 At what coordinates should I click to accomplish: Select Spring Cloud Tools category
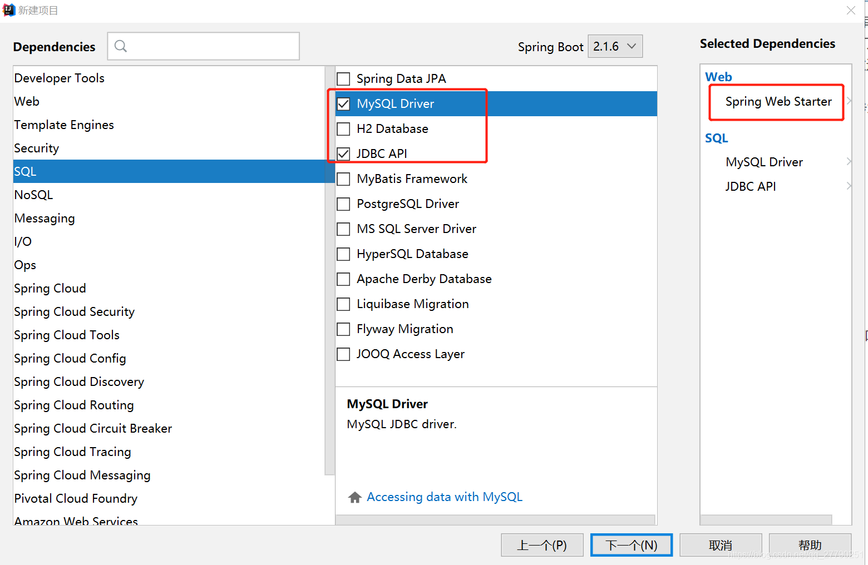pyautogui.click(x=169, y=335)
